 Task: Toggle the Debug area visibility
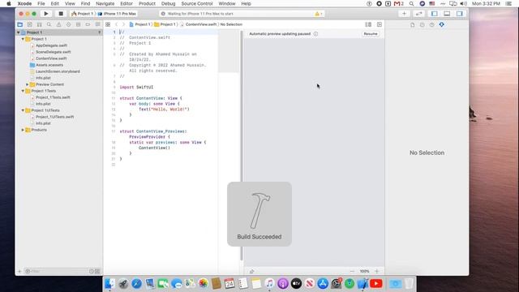coord(447,14)
